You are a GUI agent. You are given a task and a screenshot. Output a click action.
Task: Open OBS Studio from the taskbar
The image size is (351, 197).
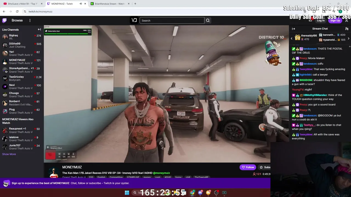click(x=216, y=193)
